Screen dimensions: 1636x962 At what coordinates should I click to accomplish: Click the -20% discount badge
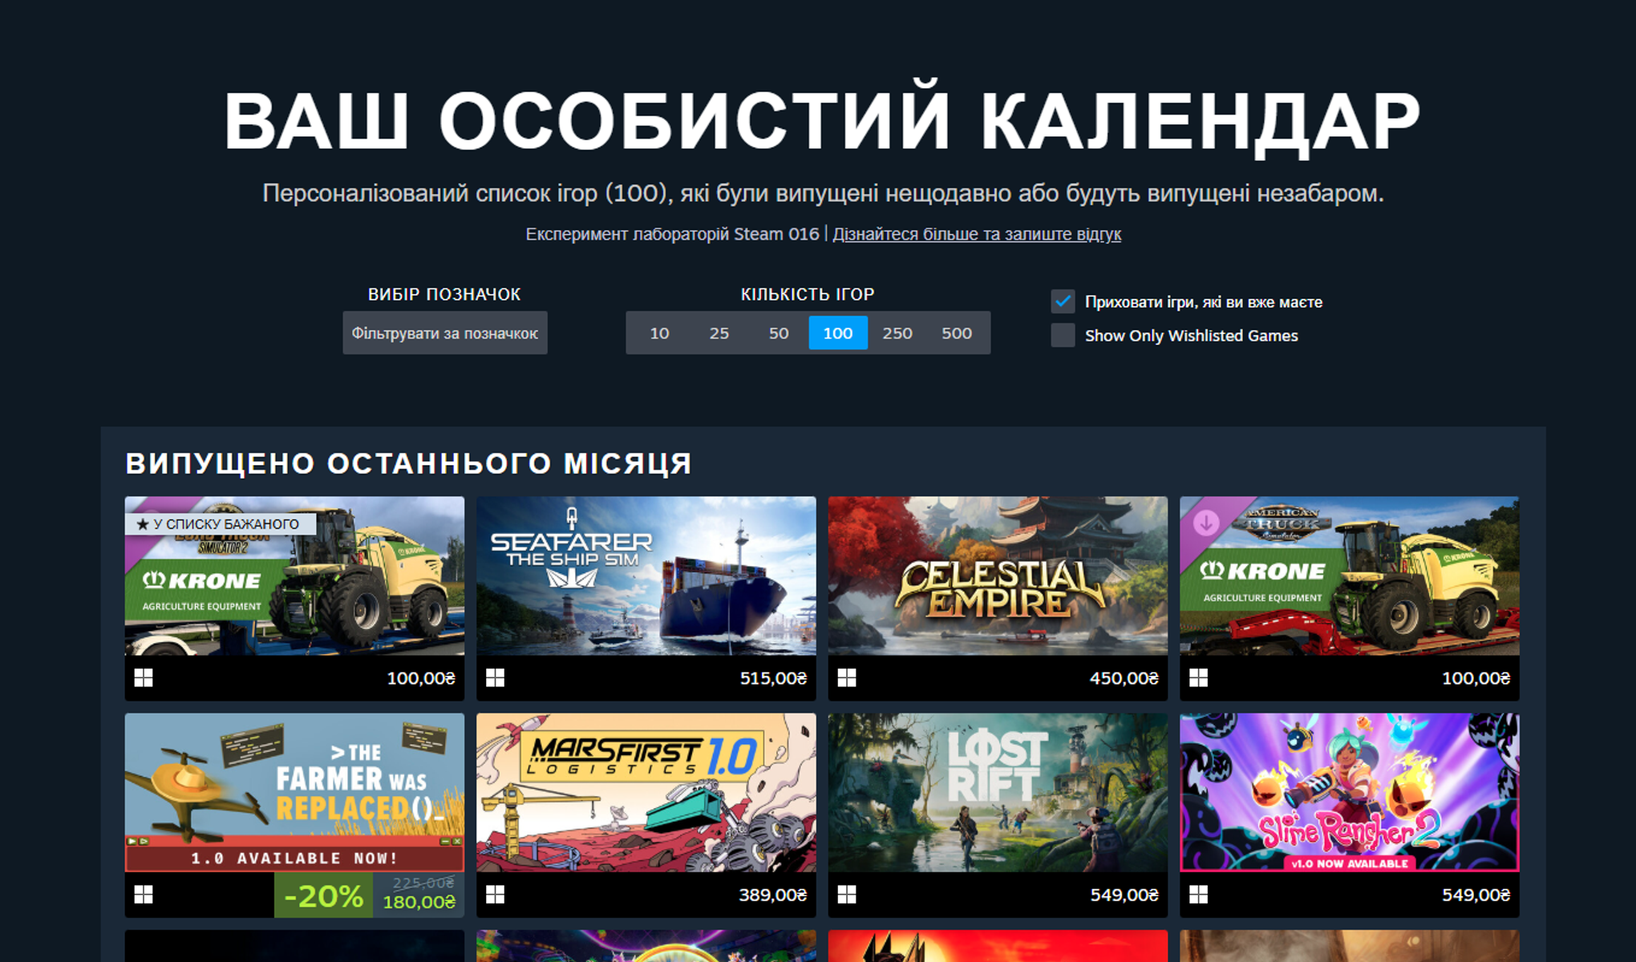tap(324, 895)
